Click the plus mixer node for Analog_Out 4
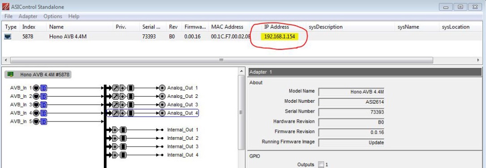The height and width of the screenshot is (168, 486). pyautogui.click(x=123, y=113)
